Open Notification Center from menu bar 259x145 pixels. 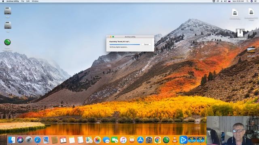tap(255, 1)
